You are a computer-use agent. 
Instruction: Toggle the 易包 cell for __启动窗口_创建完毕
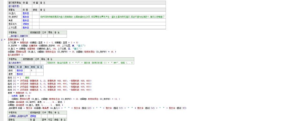pyautogui.click(x=50, y=36)
